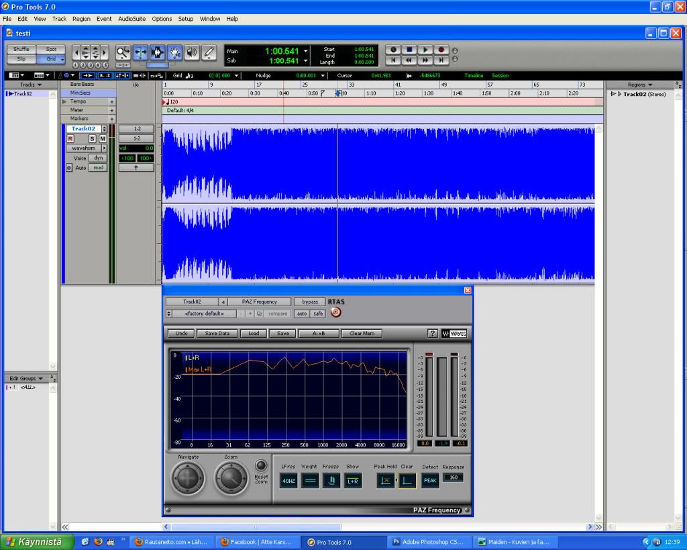Open the PAZ help question mark

tap(433, 333)
